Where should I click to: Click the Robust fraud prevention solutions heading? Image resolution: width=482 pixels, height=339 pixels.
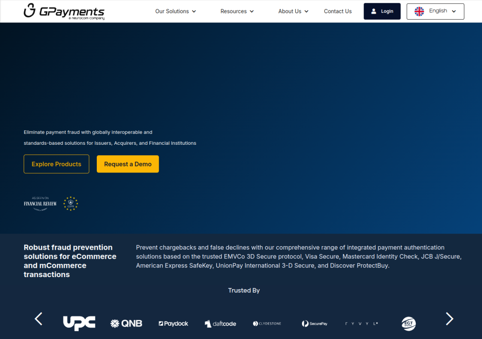pyautogui.click(x=70, y=261)
